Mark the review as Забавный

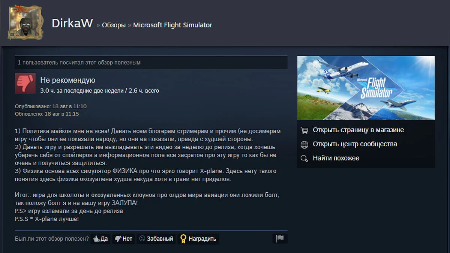pyautogui.click(x=156, y=239)
